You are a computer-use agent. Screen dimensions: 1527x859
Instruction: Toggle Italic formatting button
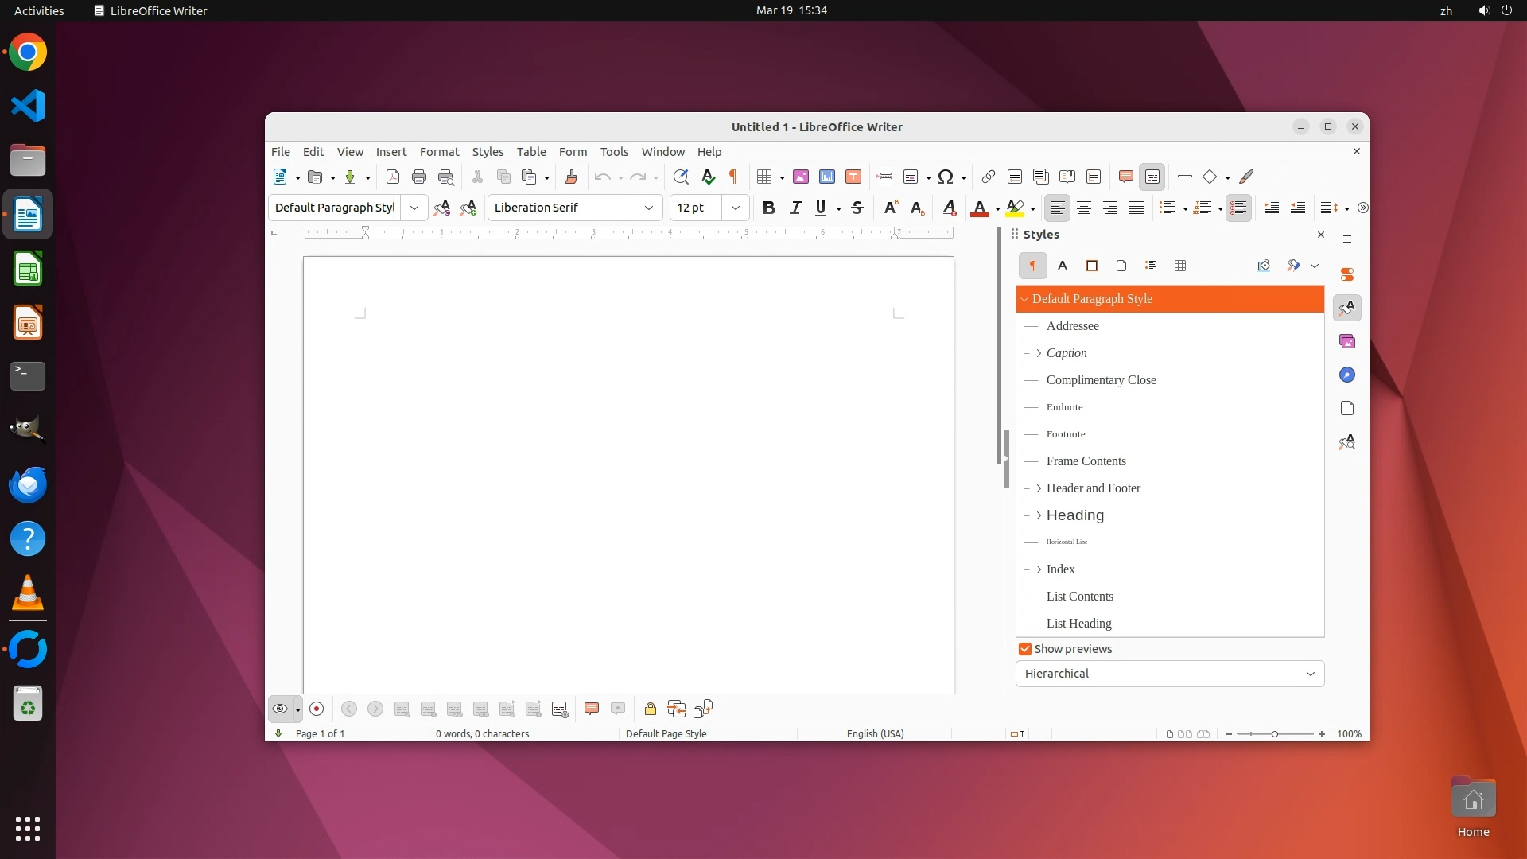(x=795, y=208)
